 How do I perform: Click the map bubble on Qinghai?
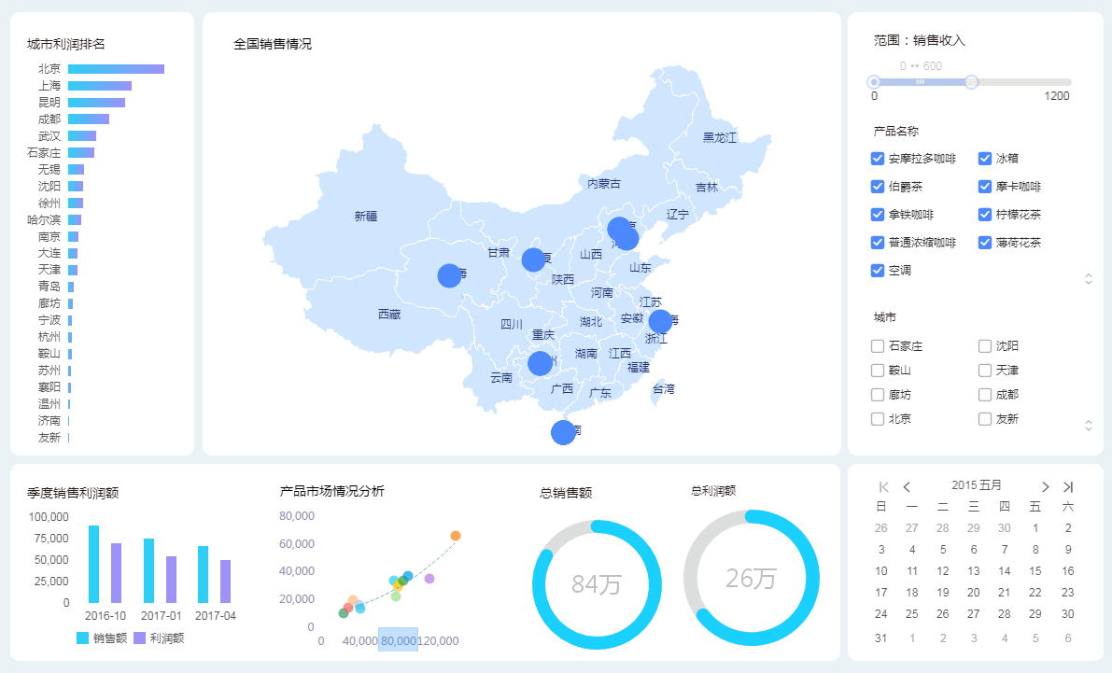coord(449,275)
